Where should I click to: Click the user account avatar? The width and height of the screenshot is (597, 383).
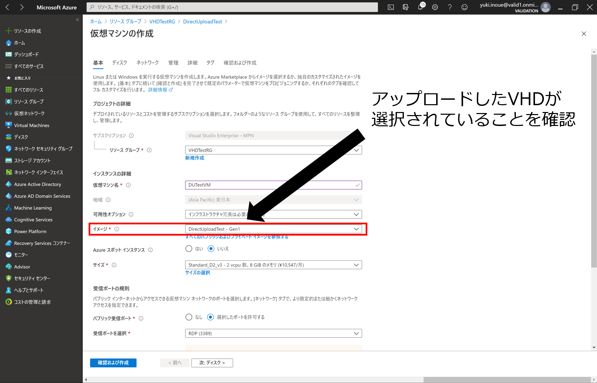click(546, 7)
